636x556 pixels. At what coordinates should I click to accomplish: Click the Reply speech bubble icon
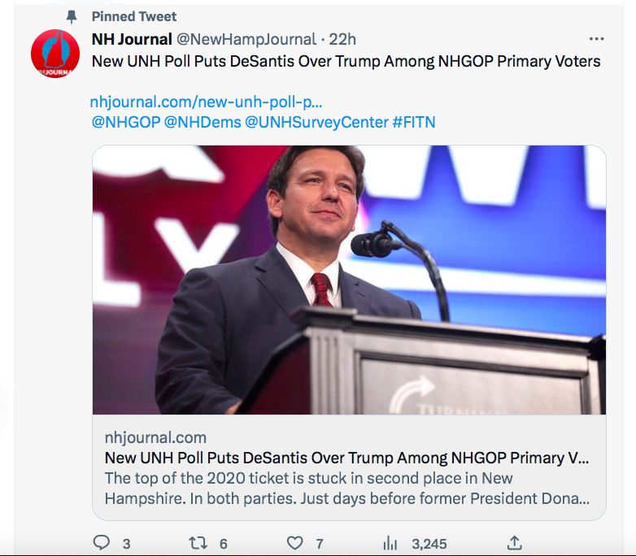click(102, 543)
